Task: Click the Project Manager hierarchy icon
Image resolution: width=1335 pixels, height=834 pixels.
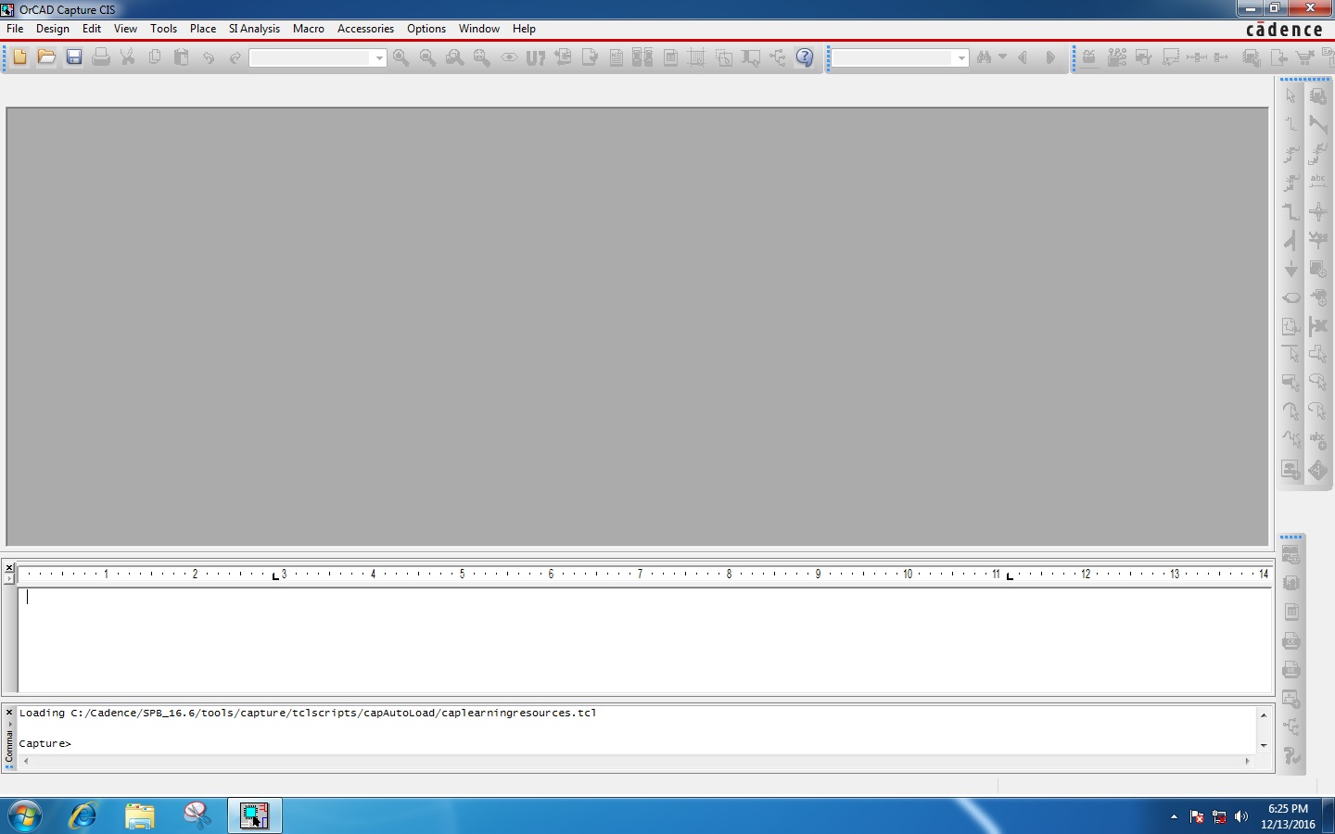Action: 778,57
